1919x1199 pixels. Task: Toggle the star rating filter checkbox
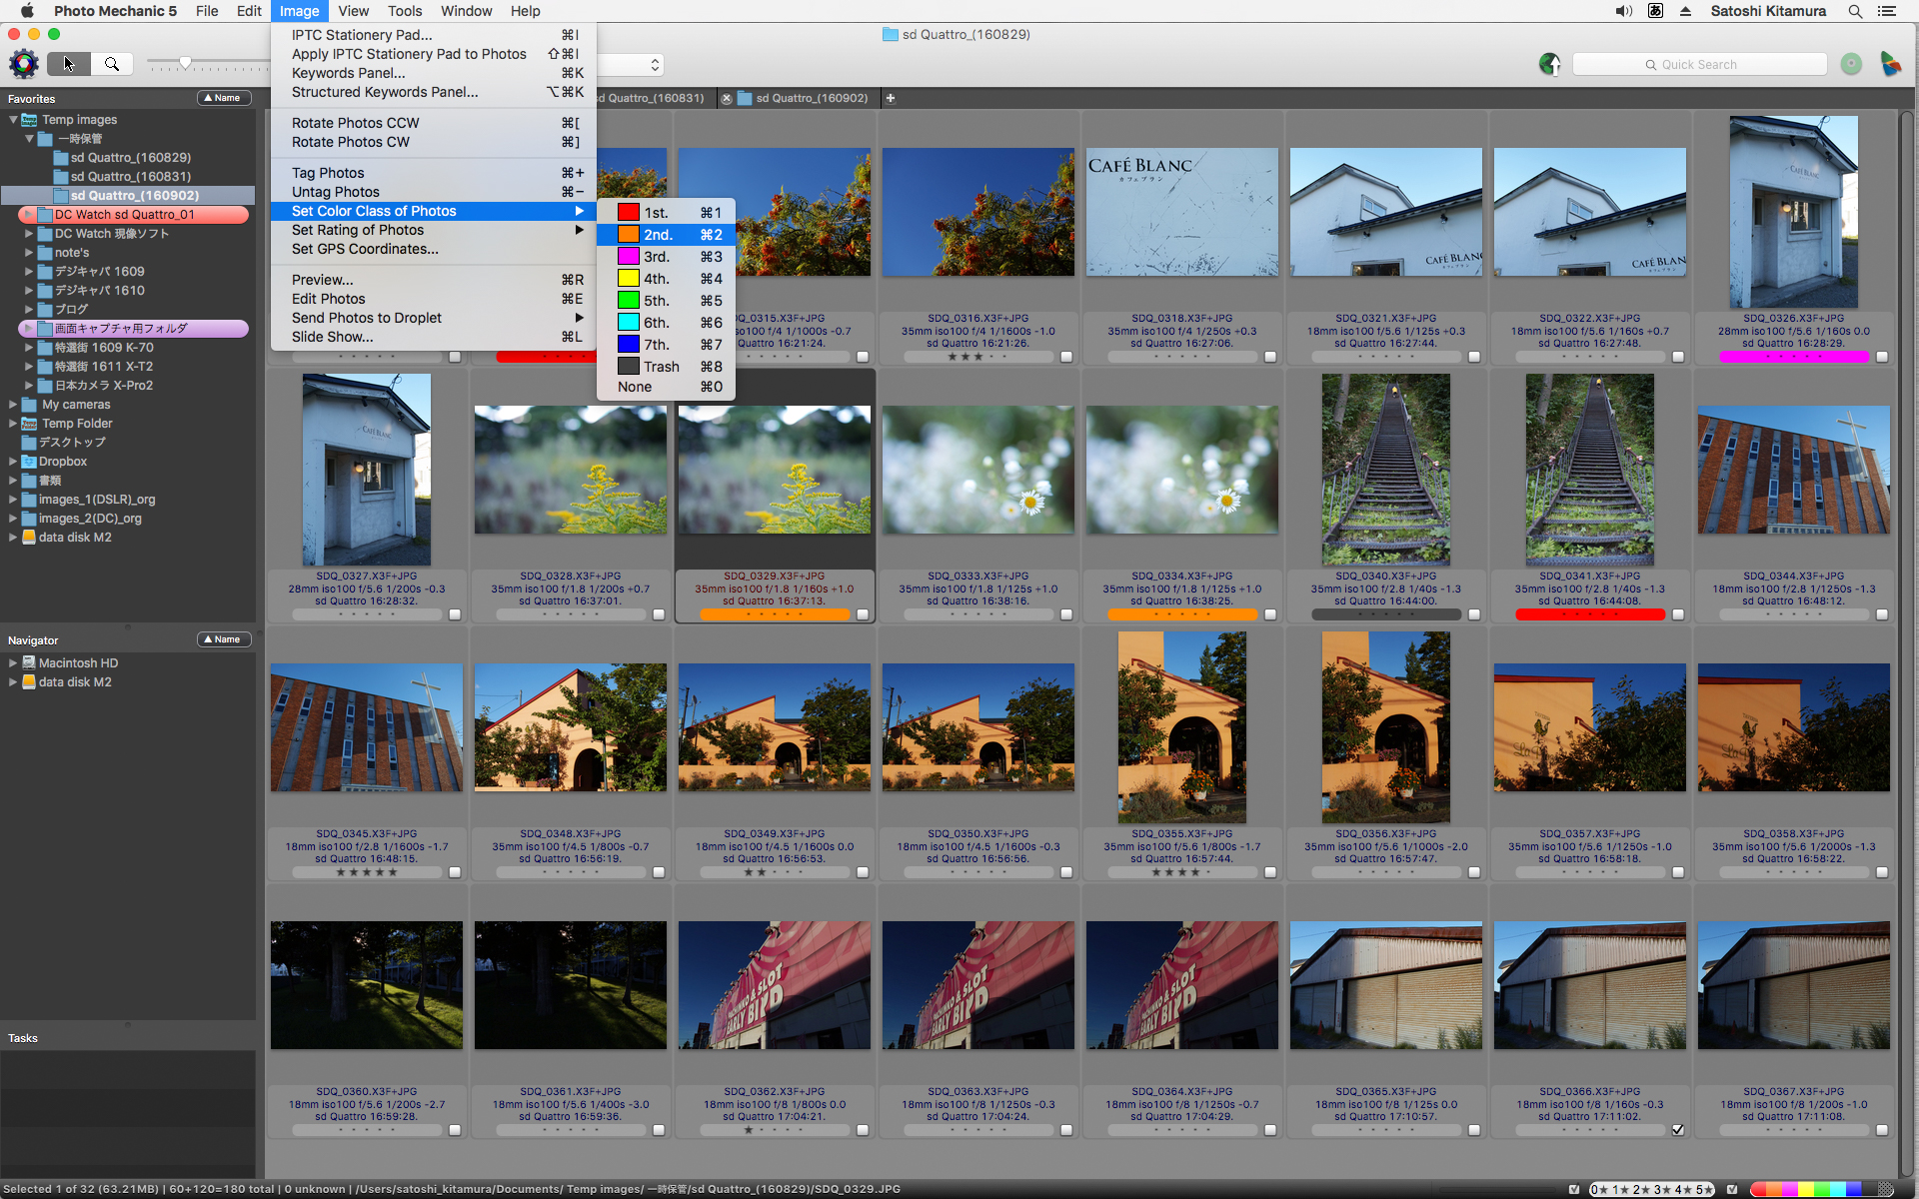[x=1574, y=1189]
